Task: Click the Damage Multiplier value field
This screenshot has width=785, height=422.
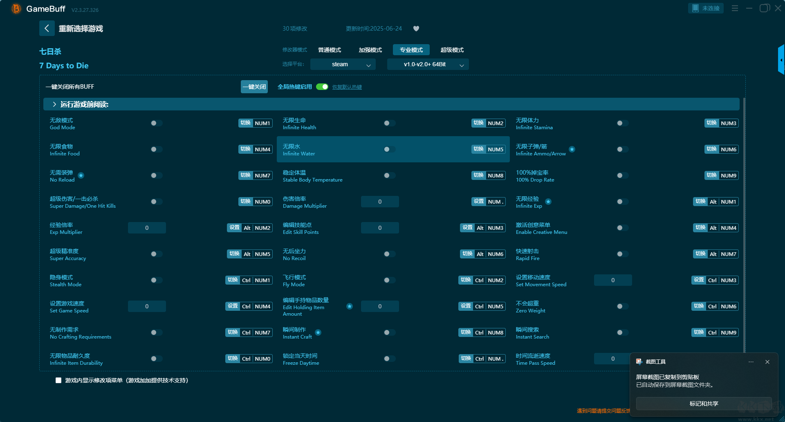Action: (379, 202)
